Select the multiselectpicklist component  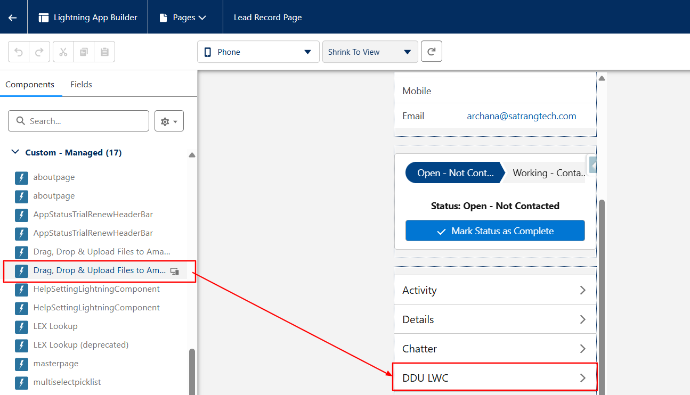click(x=67, y=382)
